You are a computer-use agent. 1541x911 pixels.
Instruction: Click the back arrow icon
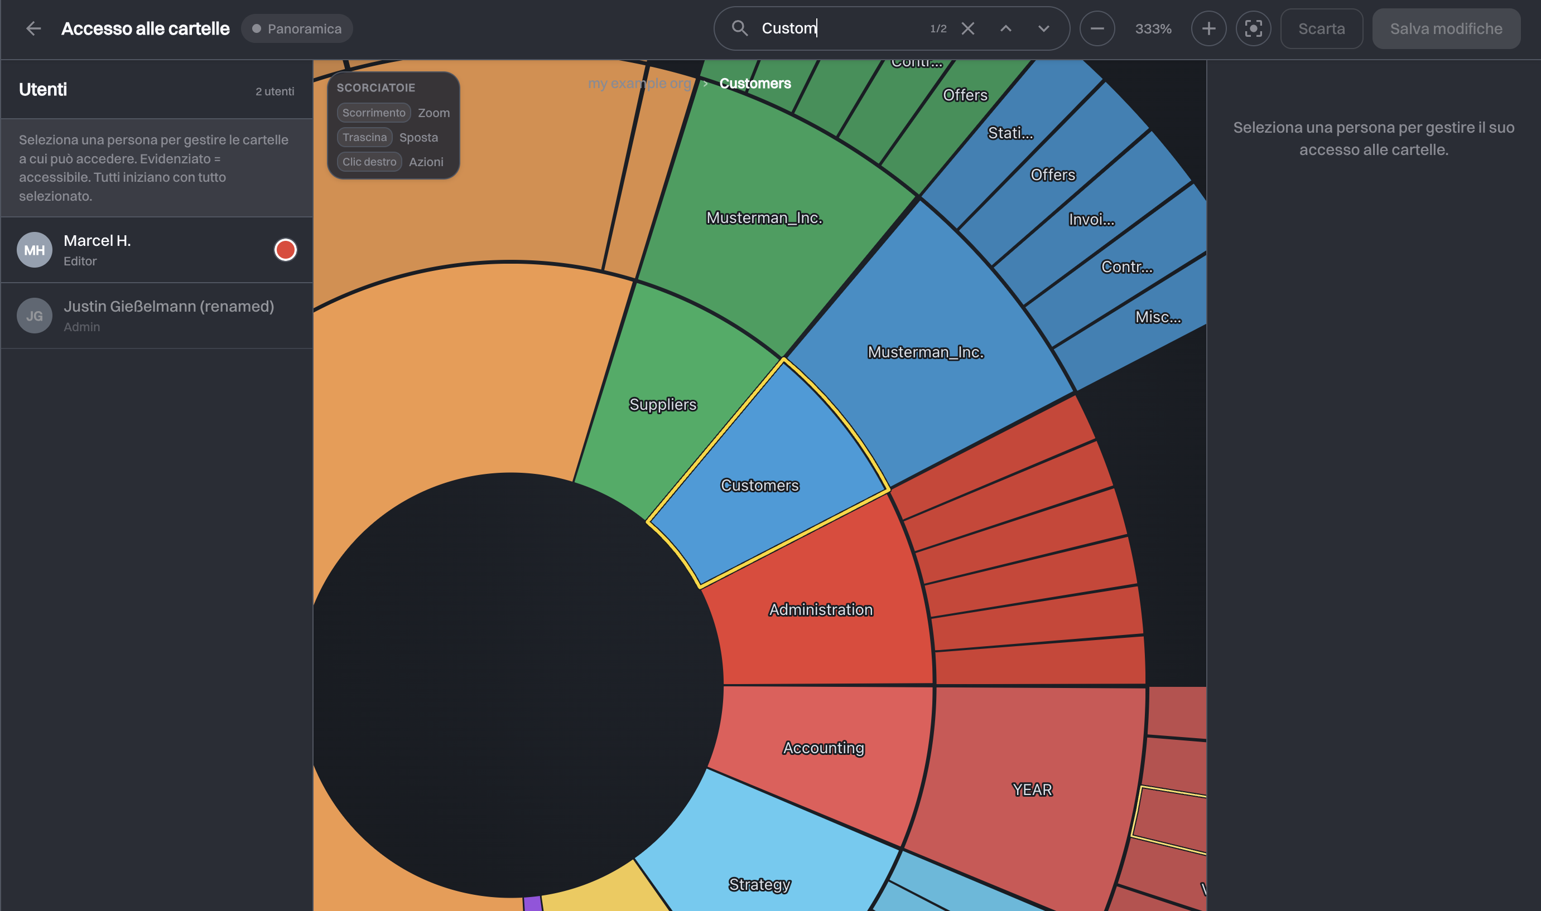point(34,28)
